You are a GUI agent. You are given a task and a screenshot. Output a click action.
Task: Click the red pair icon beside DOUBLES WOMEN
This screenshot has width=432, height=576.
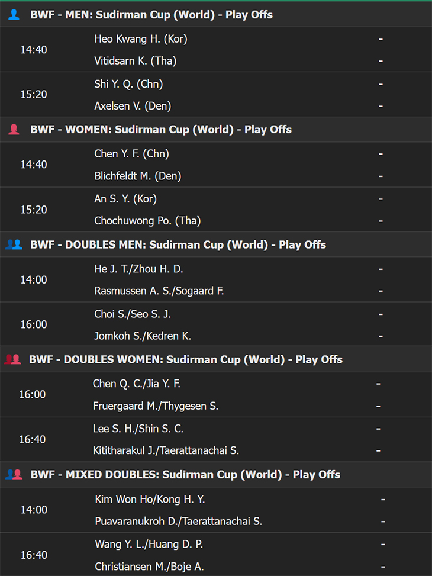coord(12,359)
